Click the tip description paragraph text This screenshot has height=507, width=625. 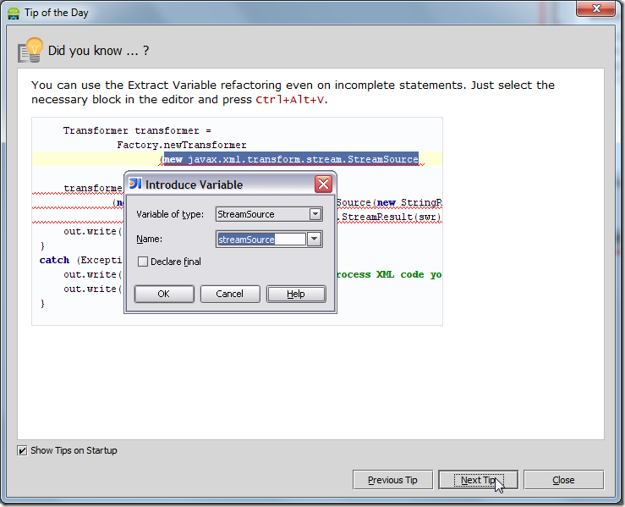293,92
